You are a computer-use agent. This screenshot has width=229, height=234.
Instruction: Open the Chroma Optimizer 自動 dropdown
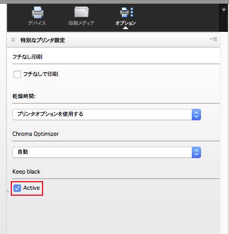pyautogui.click(x=107, y=153)
